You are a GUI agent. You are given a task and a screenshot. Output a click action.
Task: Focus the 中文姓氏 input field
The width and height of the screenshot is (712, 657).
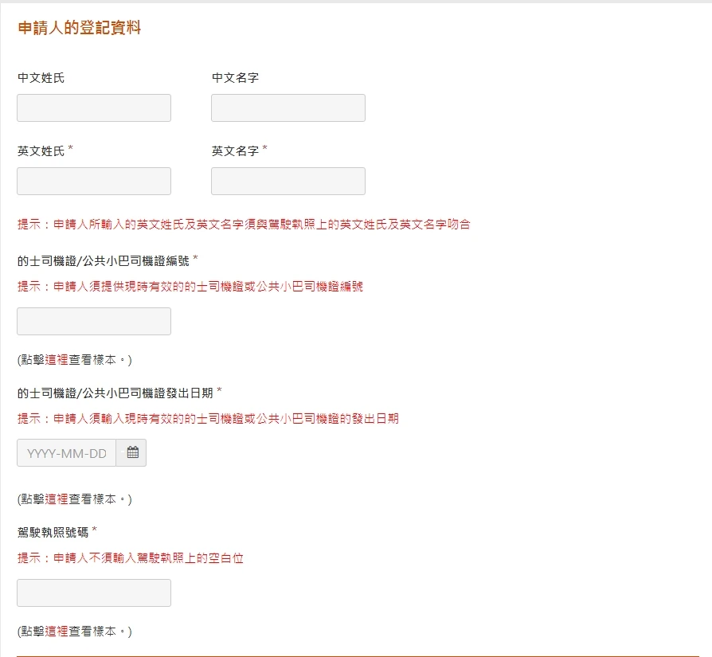pyautogui.click(x=94, y=108)
